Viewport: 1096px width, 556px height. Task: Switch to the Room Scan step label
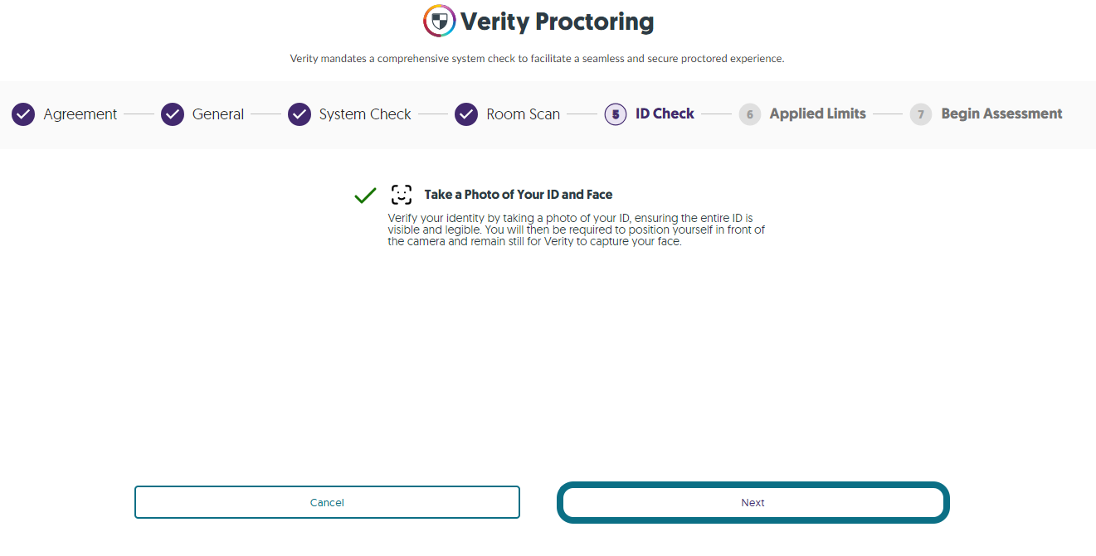(524, 114)
